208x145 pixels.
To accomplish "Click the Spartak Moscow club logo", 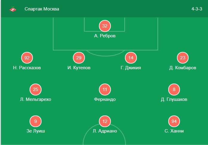I will coord(13,9).
